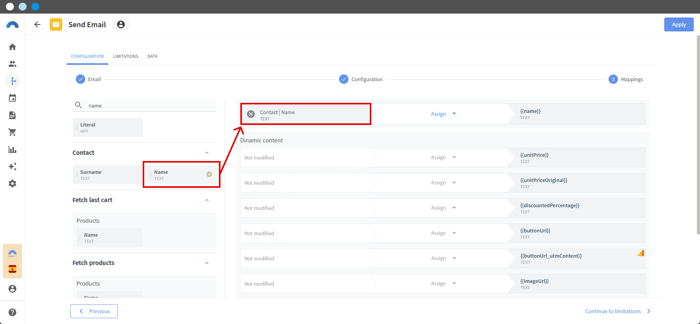Open the shopping cart section in sidebar
Screen dimensions: 700x324
12,132
